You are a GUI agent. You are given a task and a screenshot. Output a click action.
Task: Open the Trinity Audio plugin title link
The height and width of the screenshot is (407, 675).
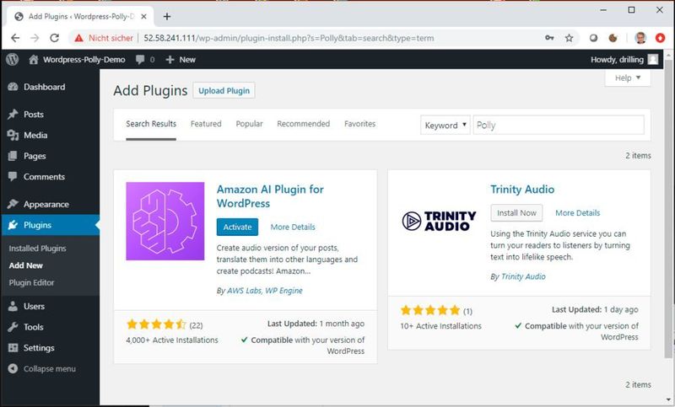coord(522,190)
